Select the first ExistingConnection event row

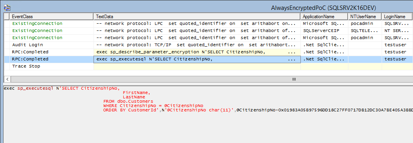tap(208, 23)
